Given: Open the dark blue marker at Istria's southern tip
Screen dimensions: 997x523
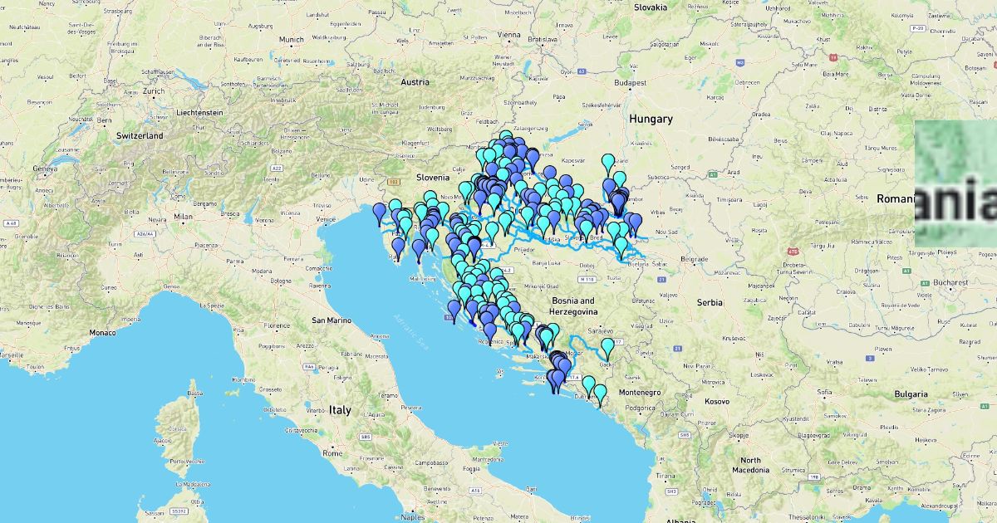Looking at the screenshot, I should tap(399, 246).
